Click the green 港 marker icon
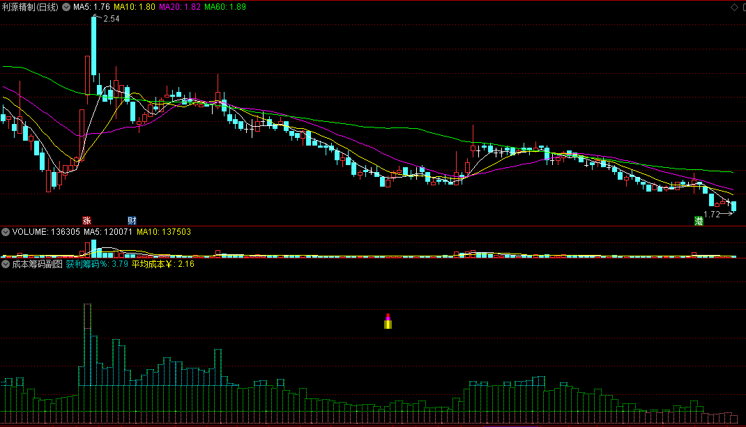This screenshot has height=427, width=746. tap(699, 221)
